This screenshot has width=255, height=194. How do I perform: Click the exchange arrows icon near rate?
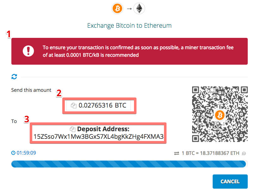177,153
